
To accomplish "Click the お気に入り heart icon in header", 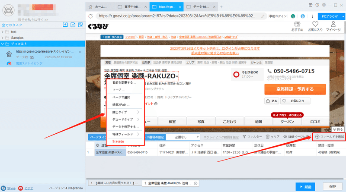I will pos(315,26).
